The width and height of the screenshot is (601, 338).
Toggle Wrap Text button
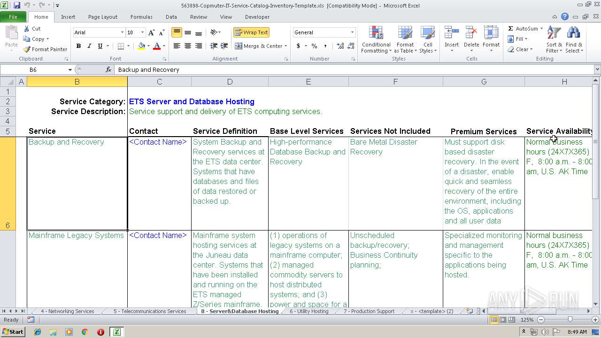point(252,32)
